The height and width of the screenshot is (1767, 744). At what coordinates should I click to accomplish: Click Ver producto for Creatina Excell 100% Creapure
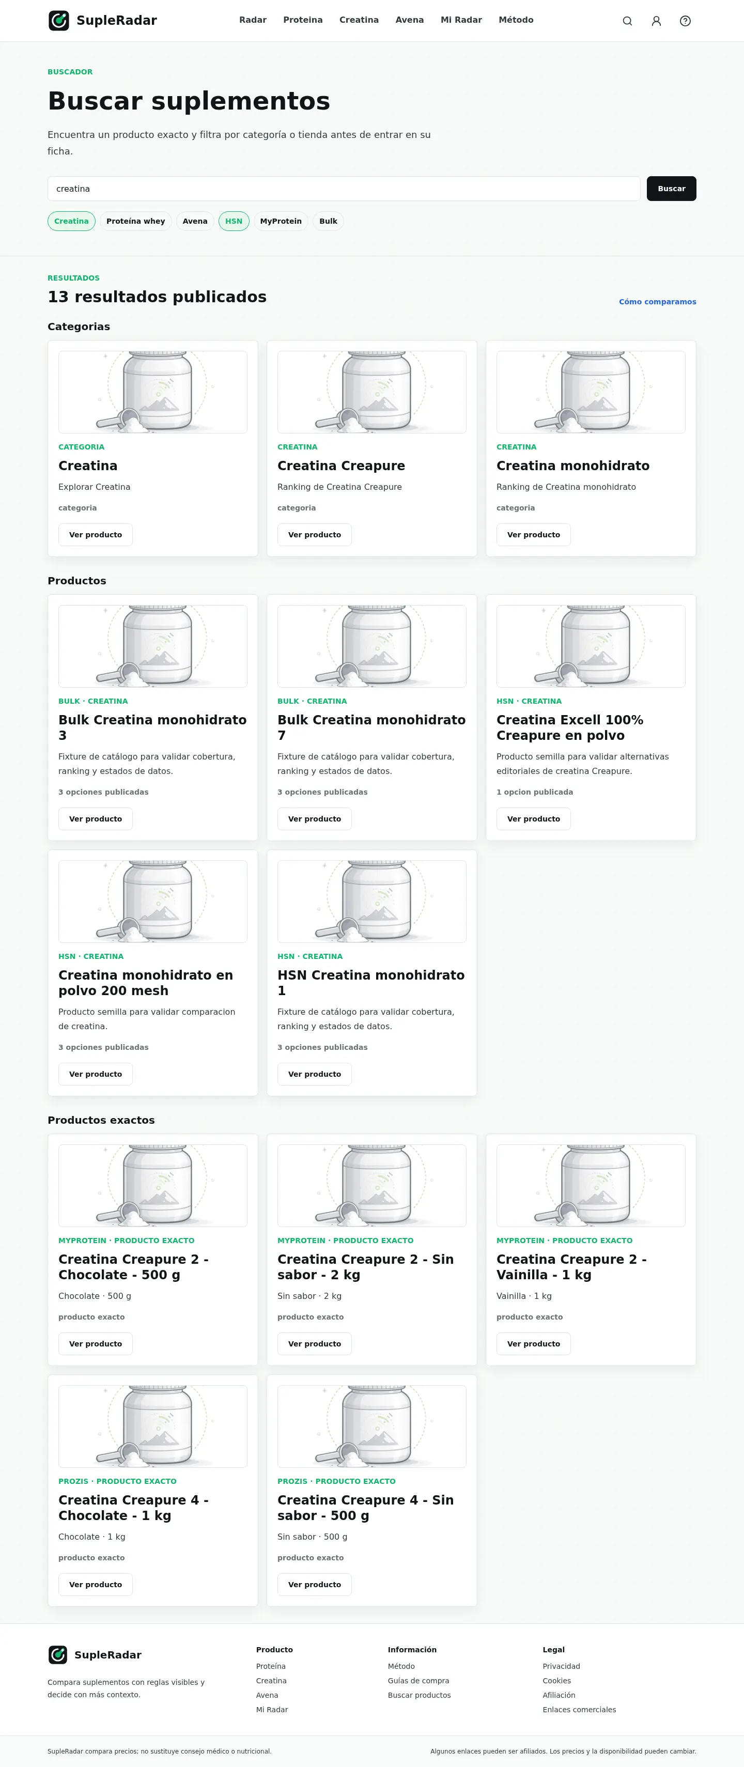pyautogui.click(x=534, y=818)
